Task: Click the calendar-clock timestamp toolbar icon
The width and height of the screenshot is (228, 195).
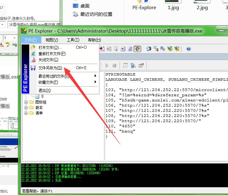Action: click(x=163, y=49)
